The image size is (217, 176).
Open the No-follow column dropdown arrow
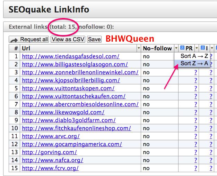(x=176, y=49)
